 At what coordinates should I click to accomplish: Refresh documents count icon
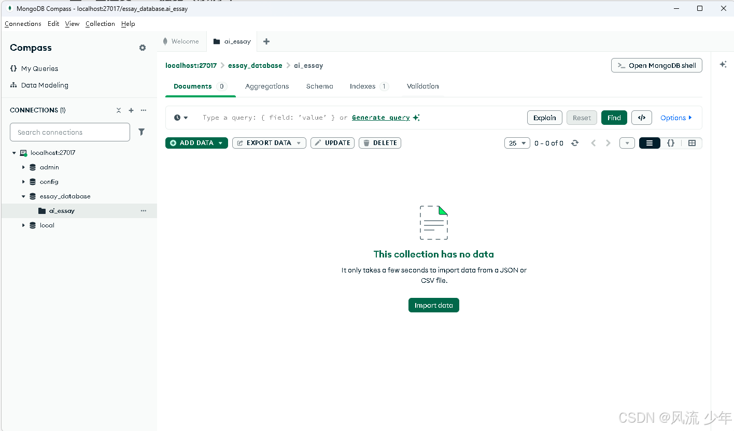click(575, 143)
